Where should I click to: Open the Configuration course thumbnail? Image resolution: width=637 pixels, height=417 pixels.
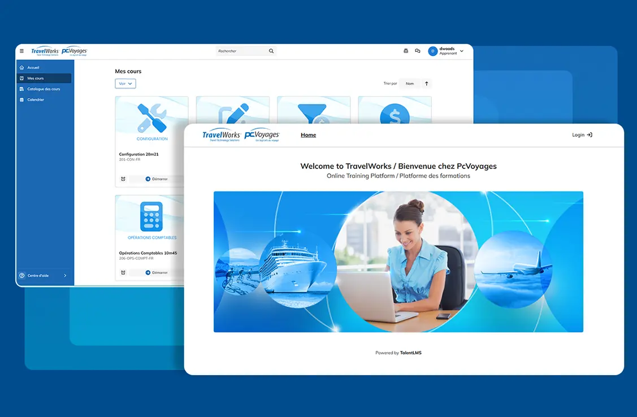click(x=152, y=120)
